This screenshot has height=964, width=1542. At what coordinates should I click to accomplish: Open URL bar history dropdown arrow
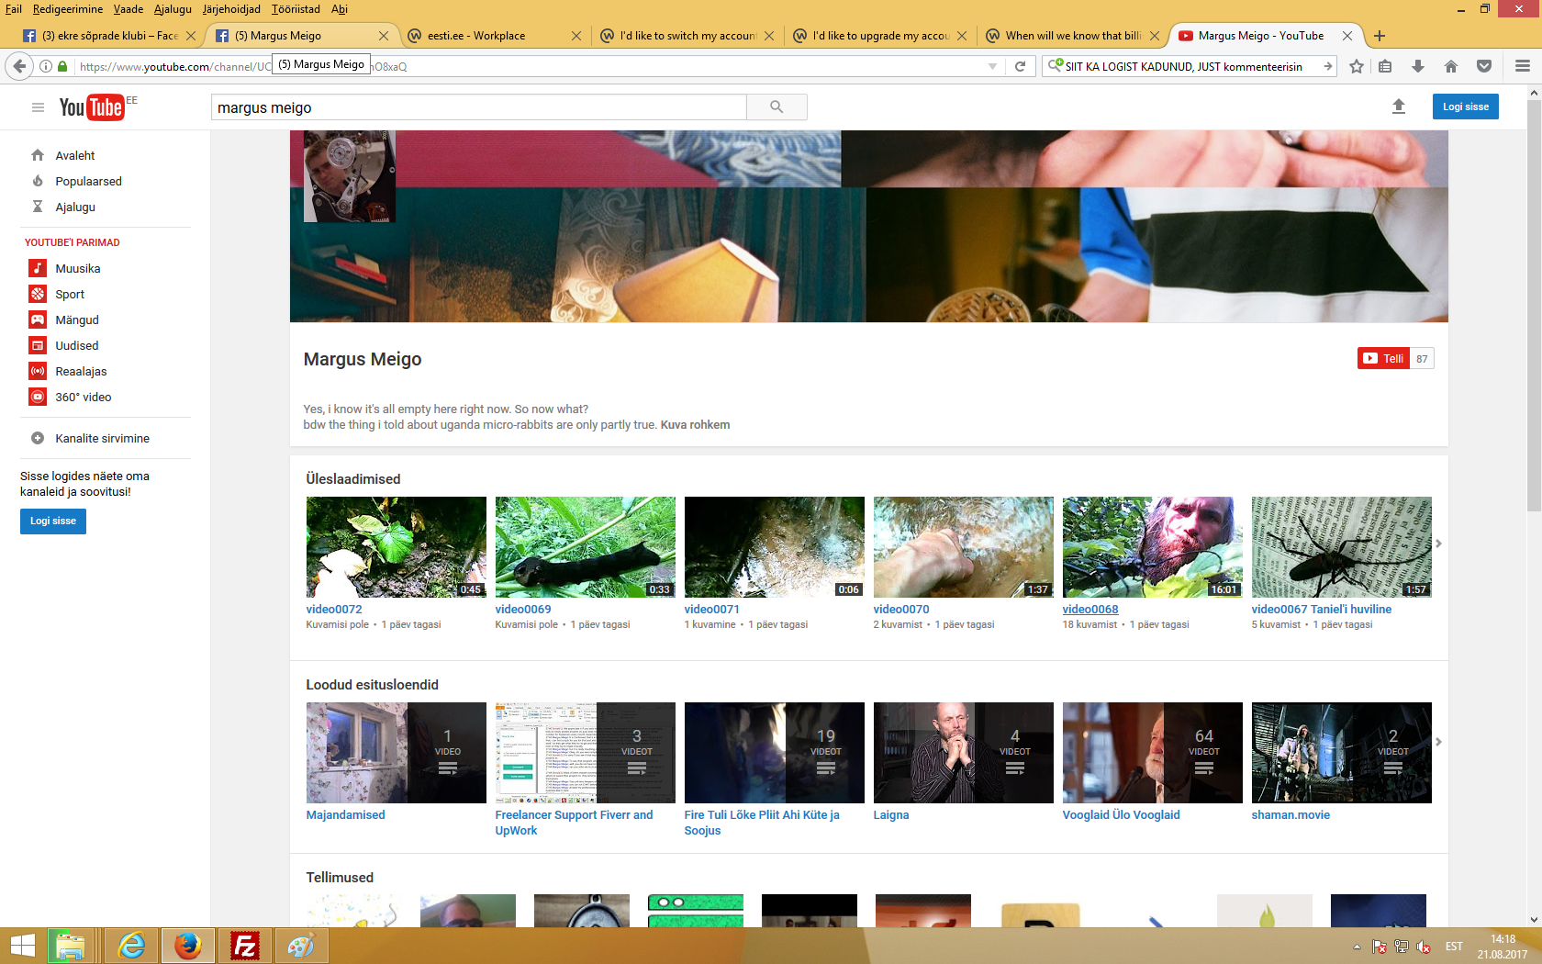coord(992,66)
